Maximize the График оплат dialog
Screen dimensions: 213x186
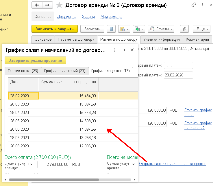(123, 50)
